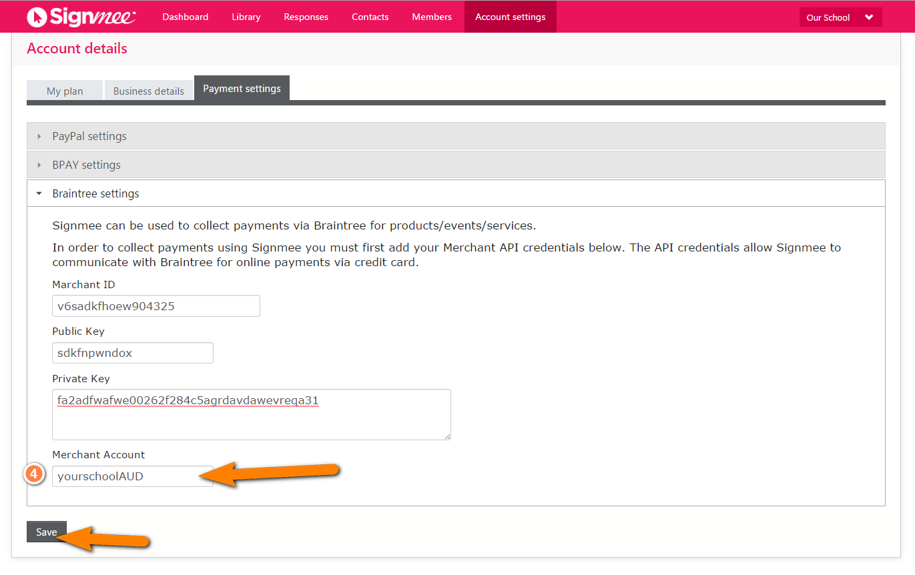Click the Save button
Image resolution: width=915 pixels, height=575 pixels.
tap(47, 532)
